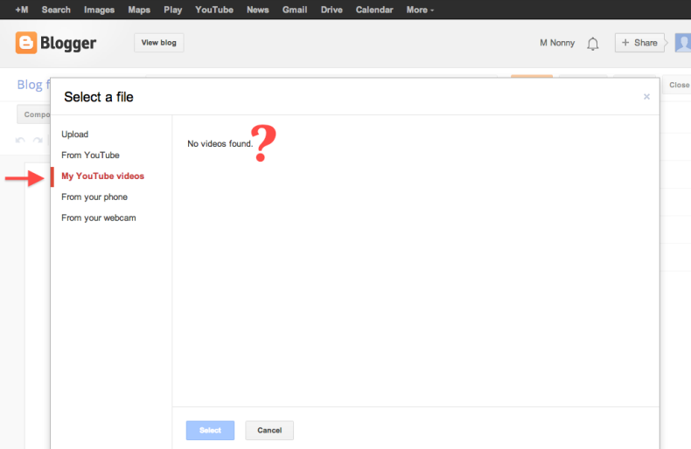Open Calendar in the Google bar
This screenshot has width=691, height=449.
[x=374, y=10]
